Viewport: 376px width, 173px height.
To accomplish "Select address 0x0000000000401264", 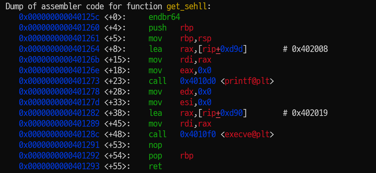I will pos(59,49).
